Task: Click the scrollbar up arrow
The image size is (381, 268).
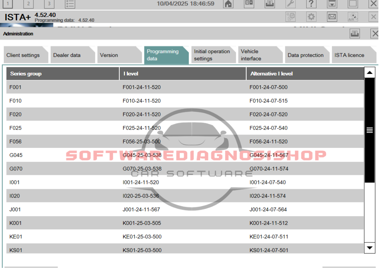Action: point(370,73)
